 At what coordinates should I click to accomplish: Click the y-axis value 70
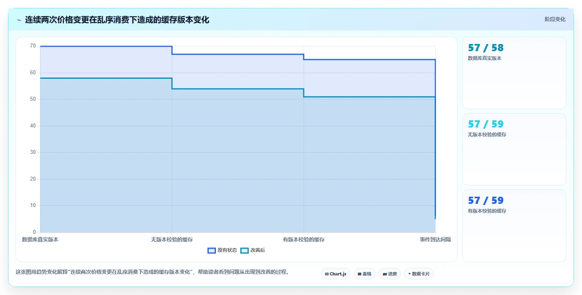(x=33, y=46)
